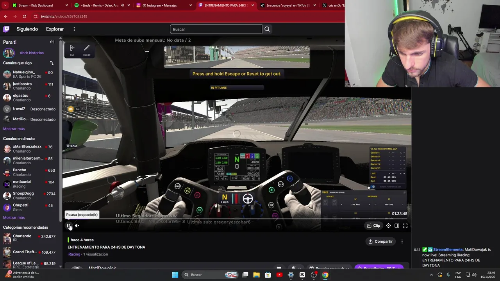This screenshot has width=500, height=281.
Task: Click the Compartir share button
Action: 380,242
